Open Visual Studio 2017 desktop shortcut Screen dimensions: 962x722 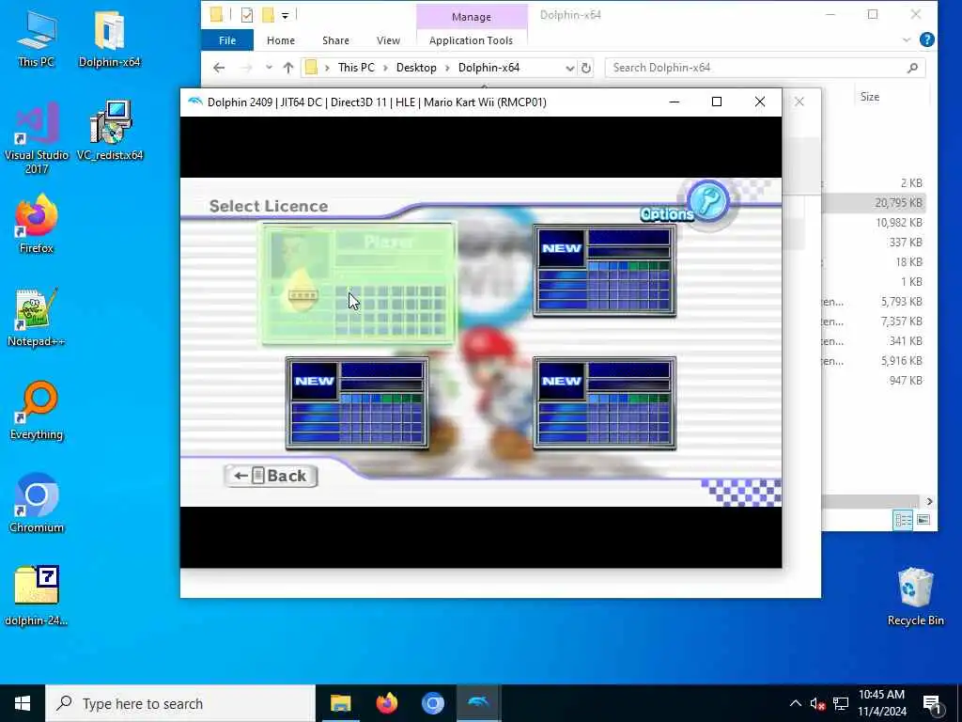click(37, 138)
